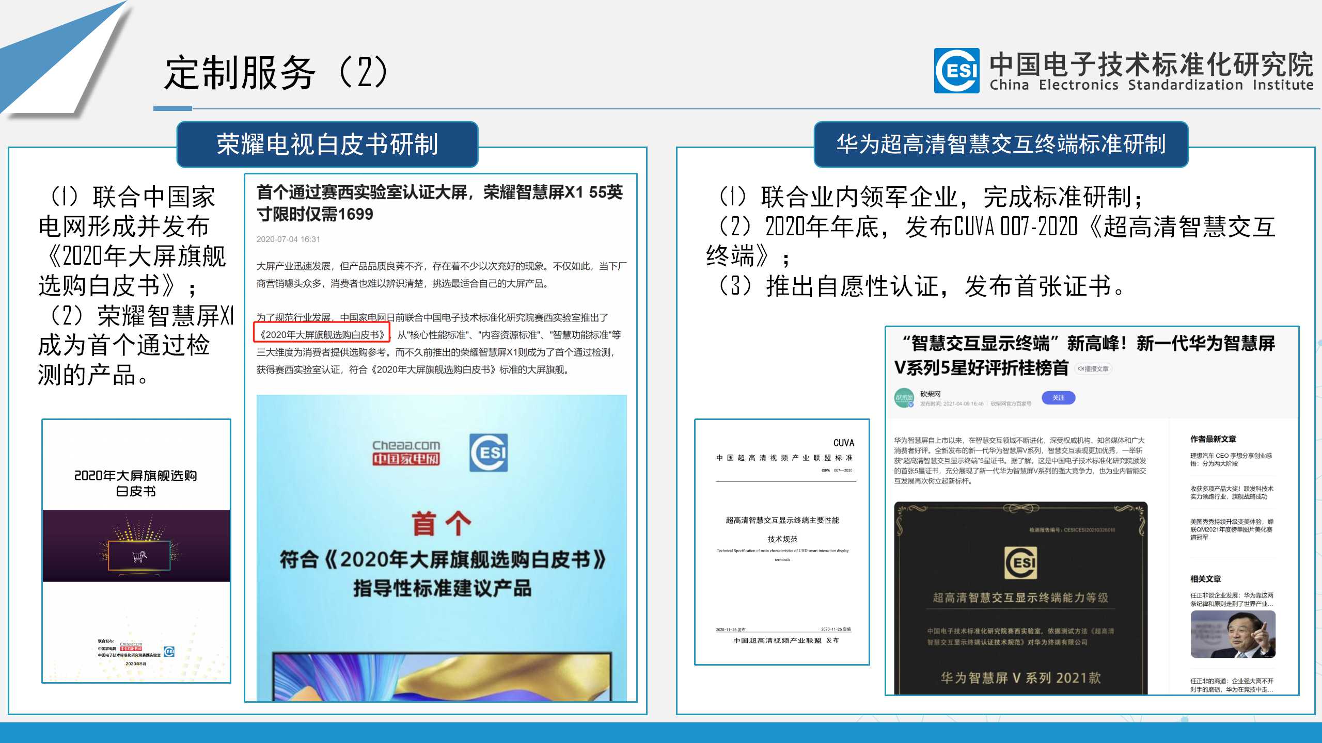This screenshot has height=743, width=1322.
Task: Open the 任正非谈企业发展 related article
Action: [1232, 599]
